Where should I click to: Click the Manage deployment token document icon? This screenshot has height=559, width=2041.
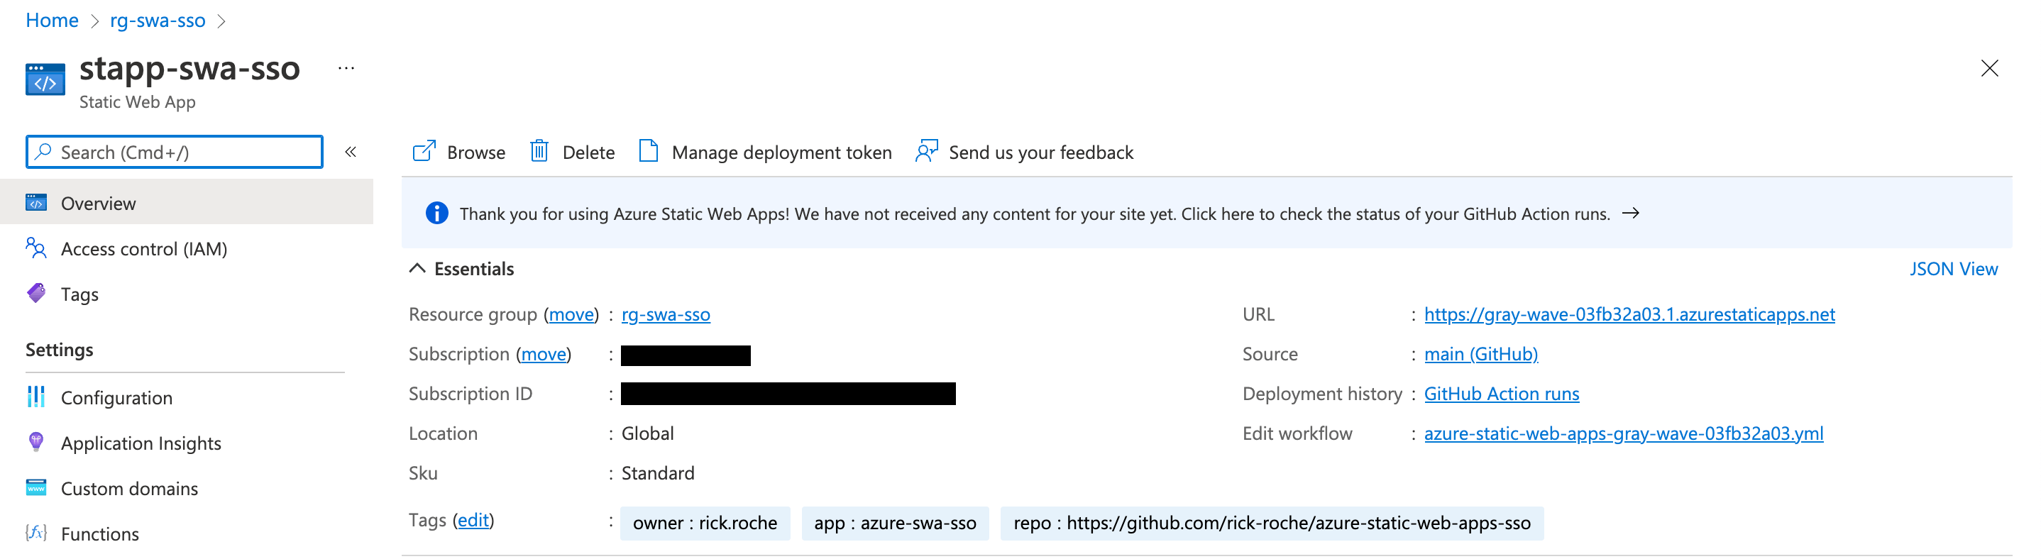pyautogui.click(x=648, y=150)
